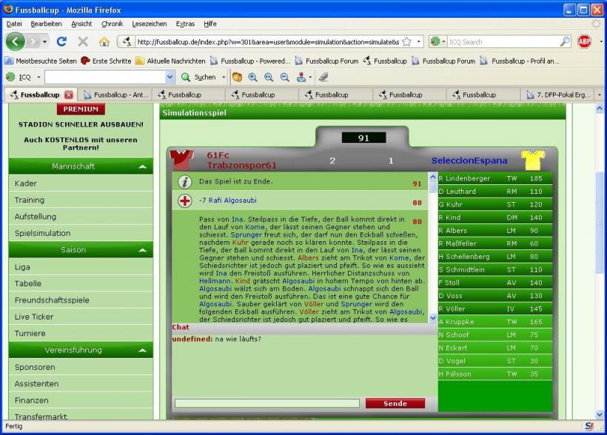
Task: Click the match commentary scrollbar down arrow
Action: tap(433, 318)
